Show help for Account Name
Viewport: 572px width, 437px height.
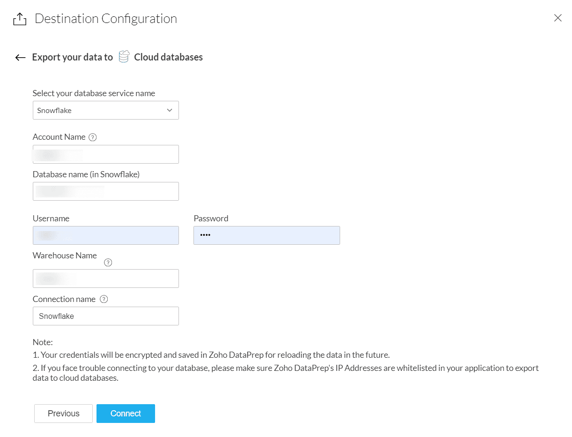click(93, 137)
